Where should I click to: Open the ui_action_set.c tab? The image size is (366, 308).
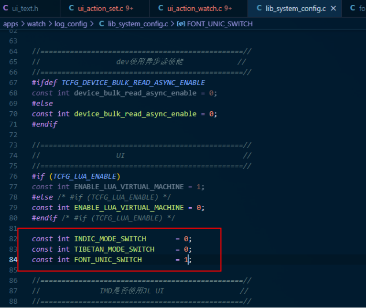pos(105,9)
